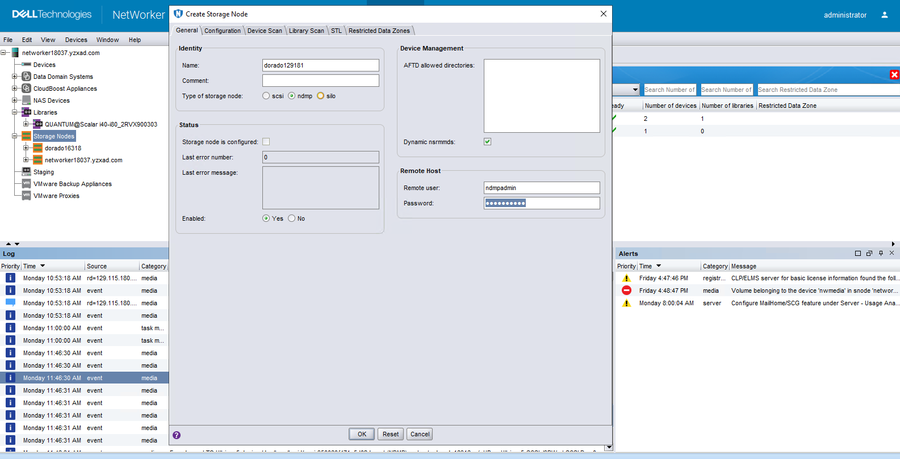Click the pin icon in Alerts panel
The image size is (900, 459).
(x=881, y=254)
